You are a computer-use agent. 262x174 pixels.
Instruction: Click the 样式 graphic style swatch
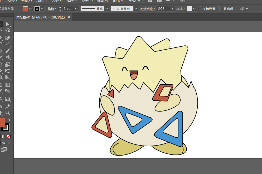point(189,9)
